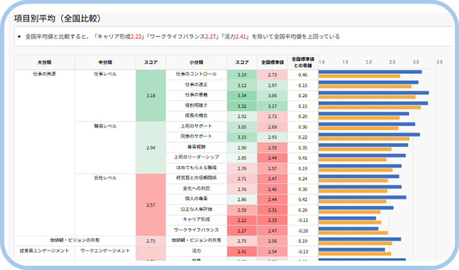459x270 pixels.
Task: Click the 2.94 score cell for 職場レベル
Action: point(151,148)
